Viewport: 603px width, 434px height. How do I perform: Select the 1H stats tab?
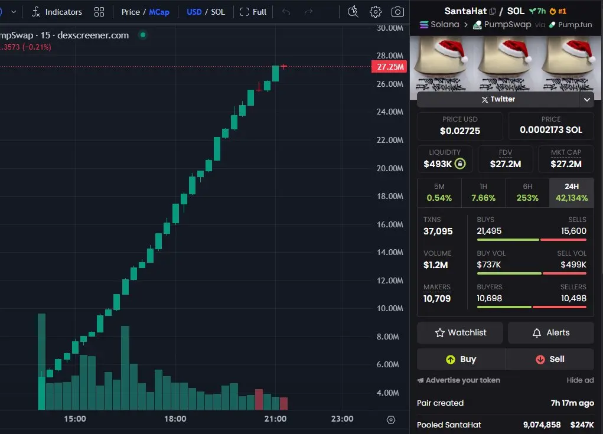[483, 192]
